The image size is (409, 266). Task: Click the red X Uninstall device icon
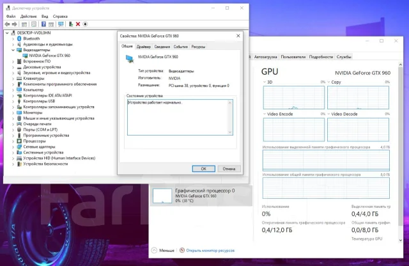pyautogui.click(x=78, y=24)
